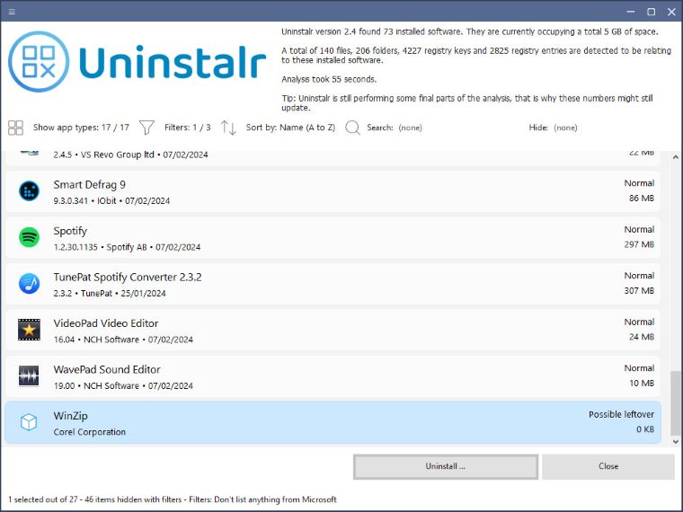
Task: Maximize the Uninstalr window
Action: coord(652,12)
